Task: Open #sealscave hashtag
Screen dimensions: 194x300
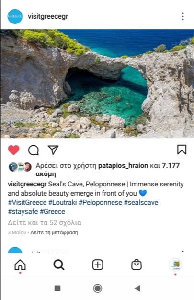Action: 141,202
